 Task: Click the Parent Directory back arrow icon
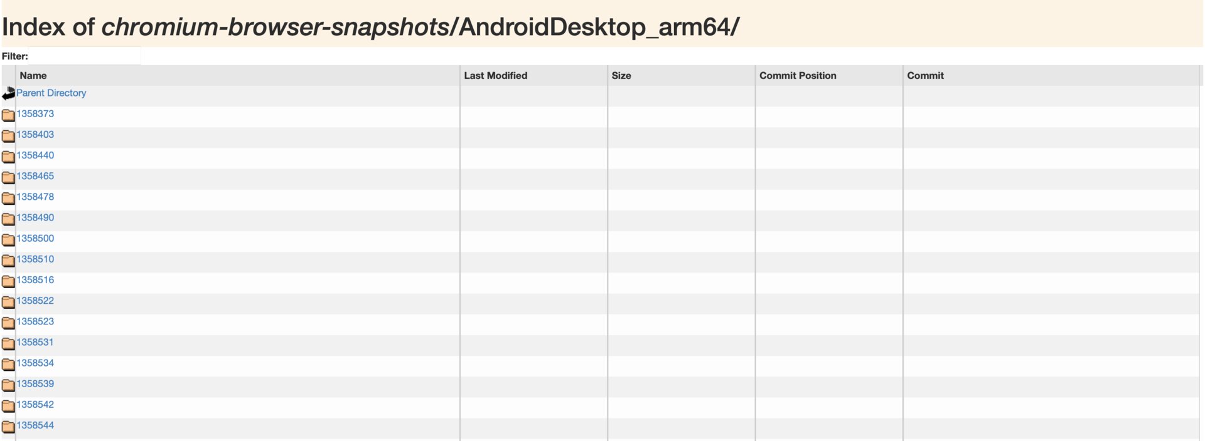pyautogui.click(x=8, y=94)
